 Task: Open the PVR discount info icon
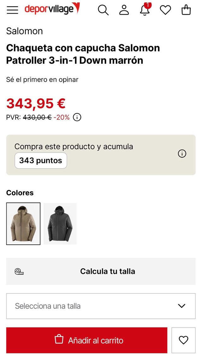pos(76,117)
